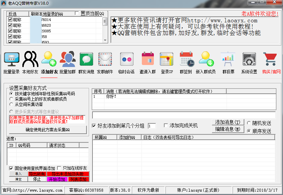This screenshot has width=283, height=195.
Task: Click the account list scrollbar thumb
Action: coord(105,21)
